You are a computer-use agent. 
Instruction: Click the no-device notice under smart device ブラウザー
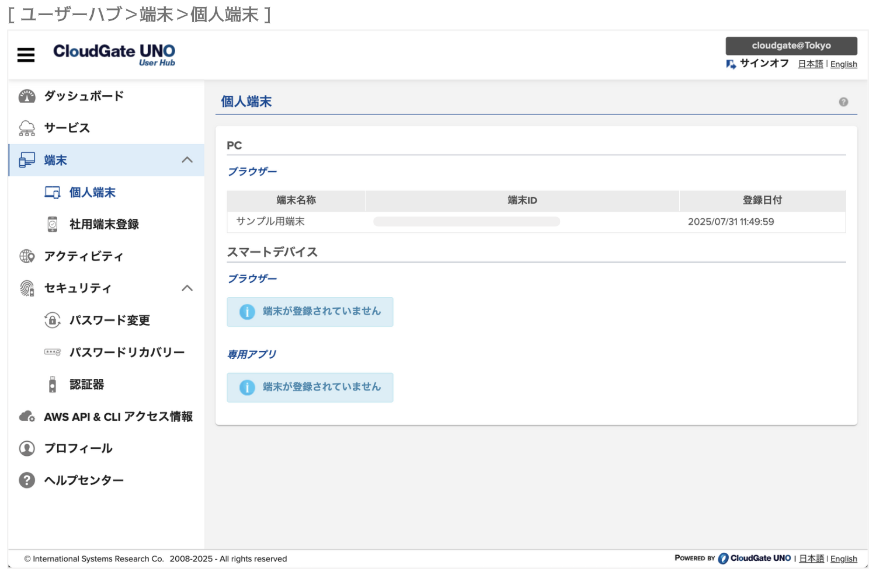click(310, 312)
